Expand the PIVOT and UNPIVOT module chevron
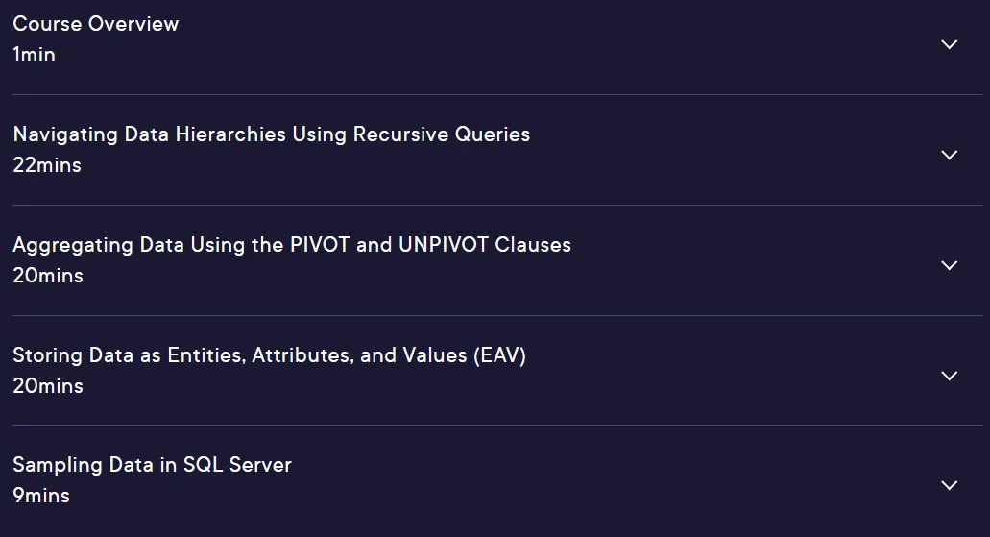Image resolution: width=990 pixels, height=537 pixels. tap(949, 265)
